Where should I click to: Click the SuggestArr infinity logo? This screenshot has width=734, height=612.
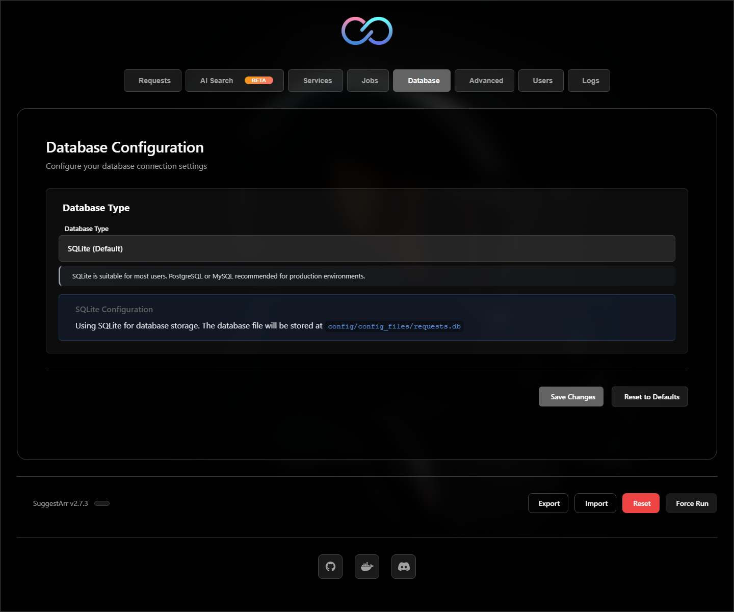(x=367, y=31)
